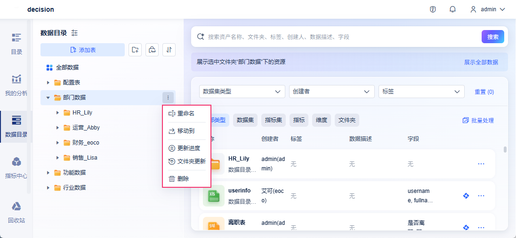This screenshot has height=238, width=516.
Task: Choose 文件夹更新 from the context menu
Action: pyautogui.click(x=186, y=161)
